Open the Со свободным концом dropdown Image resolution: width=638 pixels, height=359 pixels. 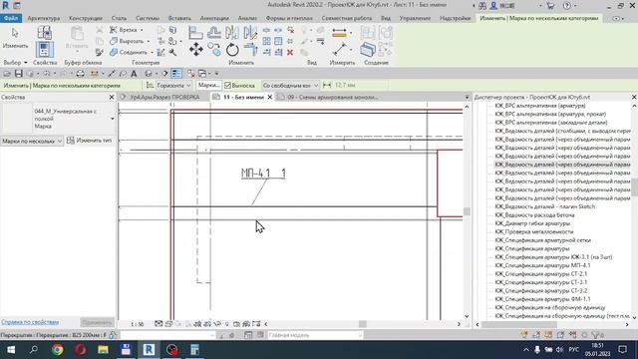(290, 85)
